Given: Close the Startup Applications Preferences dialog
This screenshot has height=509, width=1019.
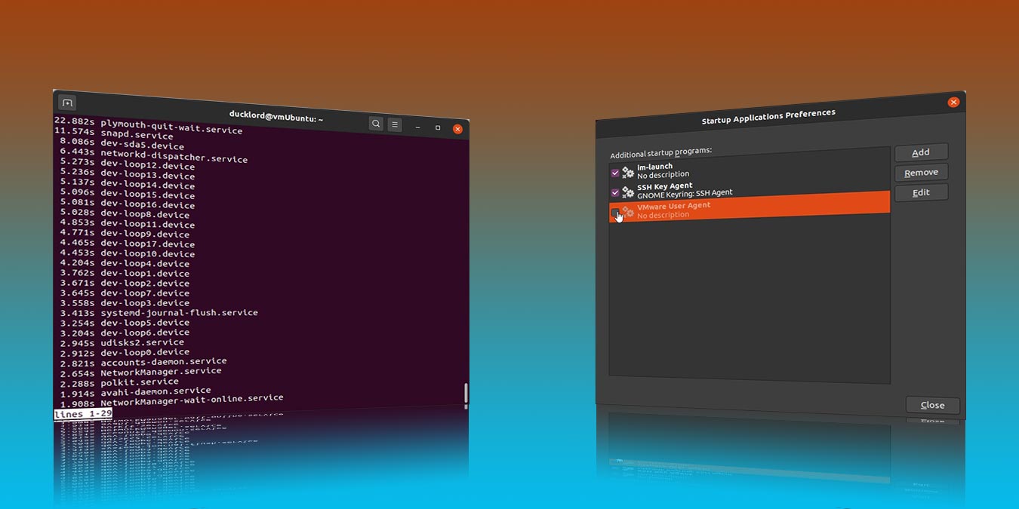Looking at the screenshot, I should [932, 405].
